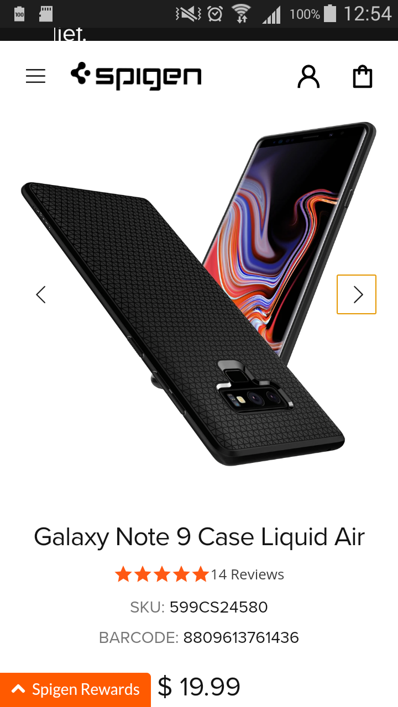This screenshot has width=398, height=707.
Task: Show the next product image arrow
Action: tap(357, 294)
